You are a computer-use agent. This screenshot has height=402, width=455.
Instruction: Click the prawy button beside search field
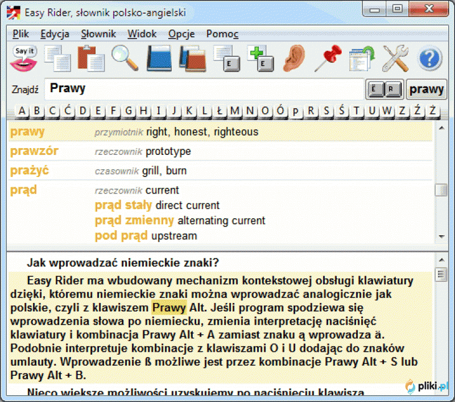point(426,89)
